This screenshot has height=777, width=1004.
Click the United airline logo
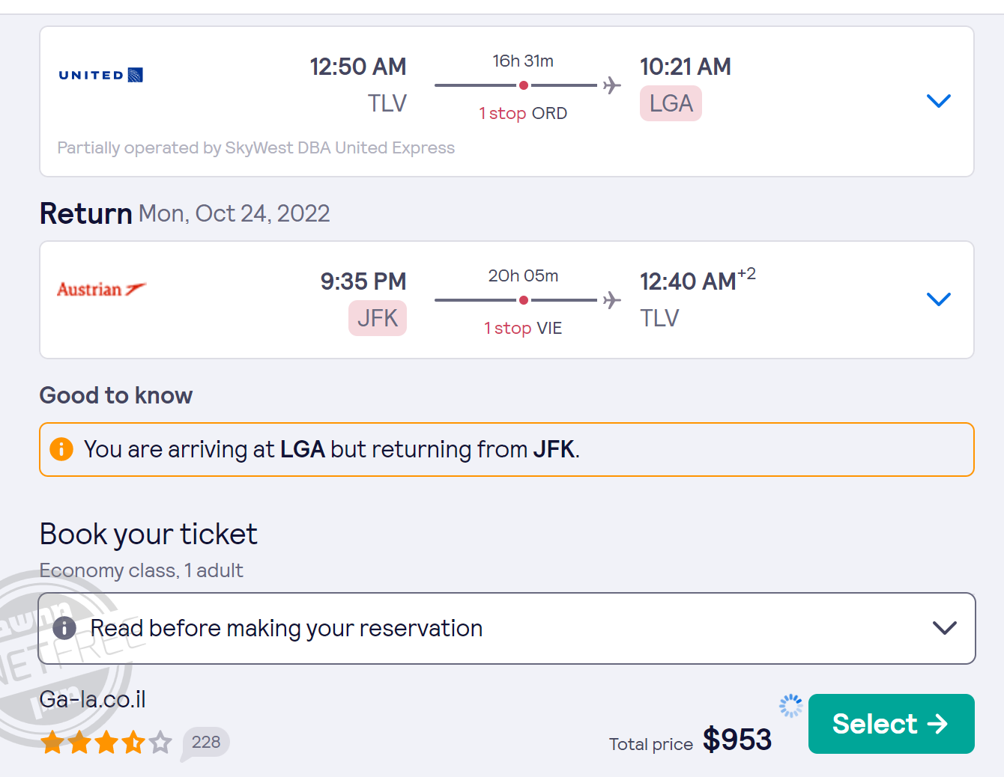(100, 75)
